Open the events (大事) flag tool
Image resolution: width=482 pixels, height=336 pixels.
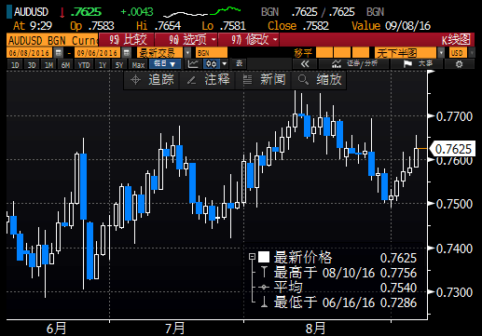coord(417,64)
